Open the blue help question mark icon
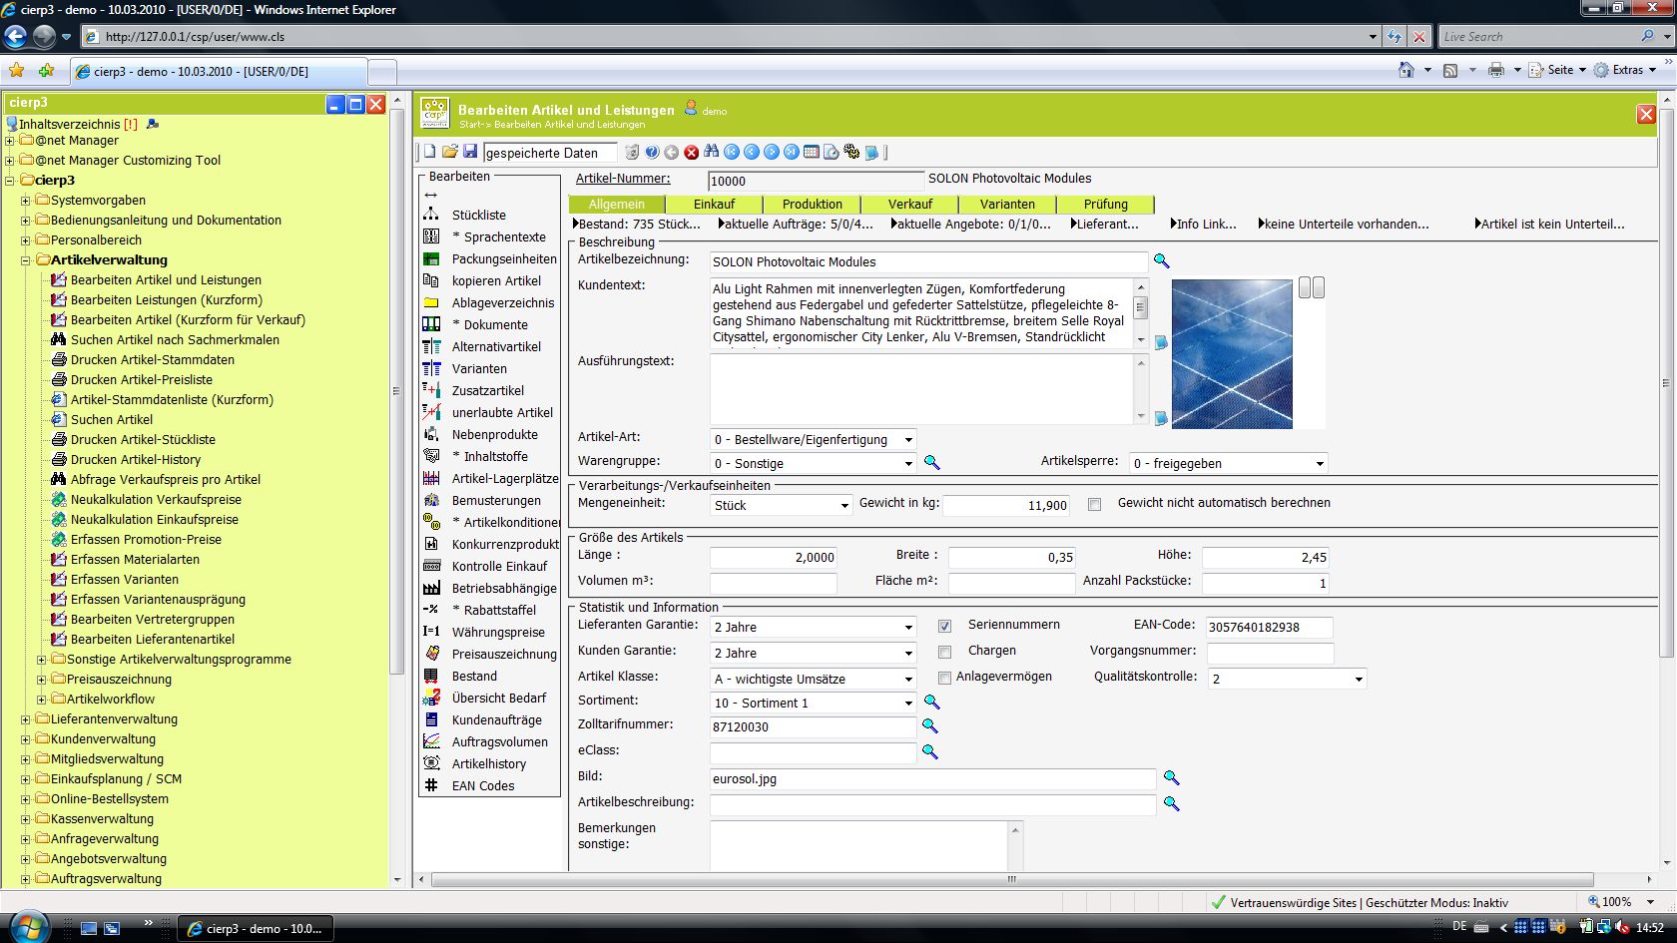Image resolution: width=1677 pixels, height=943 pixels. [x=652, y=152]
